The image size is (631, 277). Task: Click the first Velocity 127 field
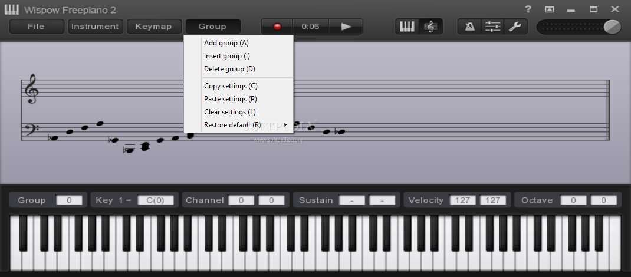pyautogui.click(x=463, y=200)
